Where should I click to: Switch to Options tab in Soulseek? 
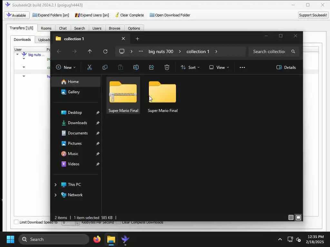[134, 28]
